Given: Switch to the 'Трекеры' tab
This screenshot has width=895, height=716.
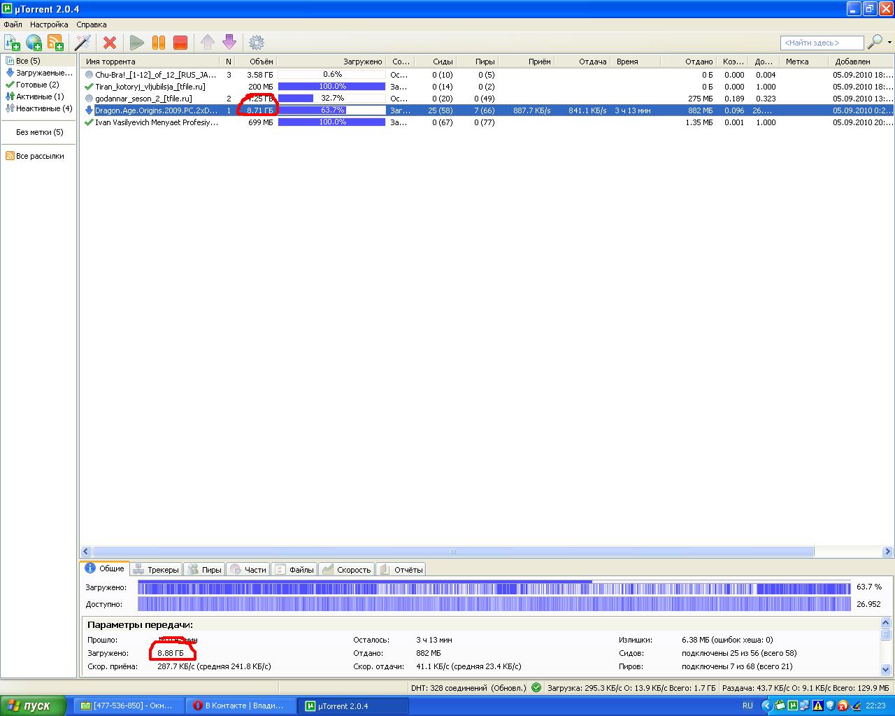Looking at the screenshot, I should point(157,570).
